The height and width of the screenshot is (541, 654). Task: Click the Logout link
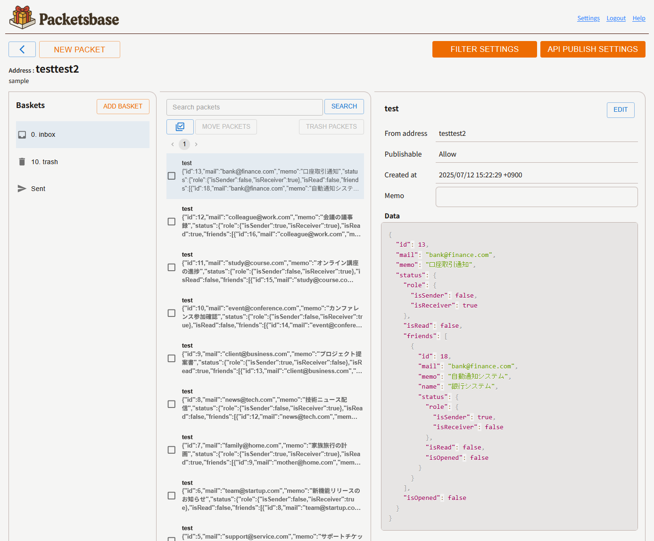click(616, 18)
